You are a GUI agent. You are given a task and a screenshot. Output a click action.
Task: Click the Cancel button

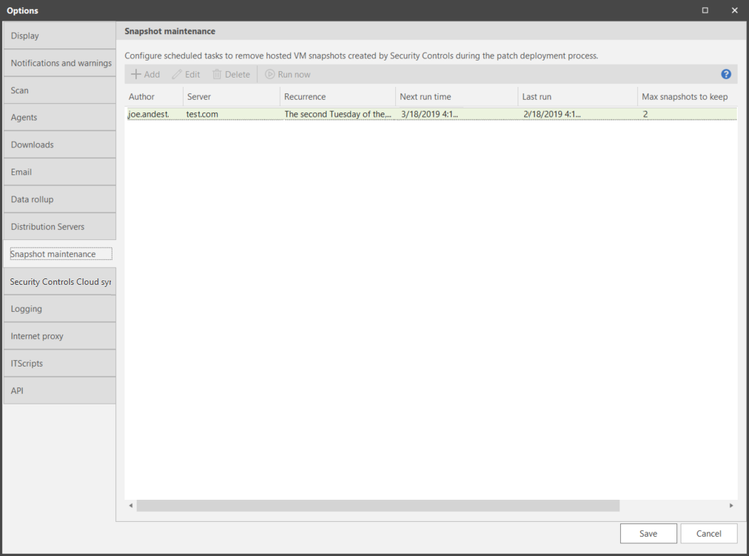[x=708, y=533]
